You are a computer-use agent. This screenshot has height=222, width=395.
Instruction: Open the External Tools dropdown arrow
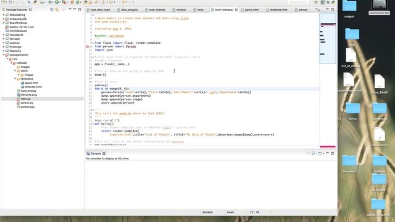67,2
